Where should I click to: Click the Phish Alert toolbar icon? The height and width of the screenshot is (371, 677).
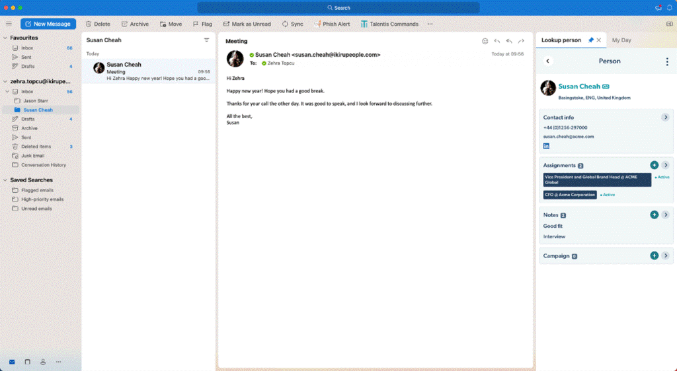pyautogui.click(x=331, y=24)
